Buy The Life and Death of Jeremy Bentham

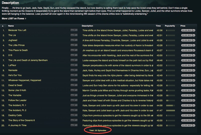[x=187, y=60]
